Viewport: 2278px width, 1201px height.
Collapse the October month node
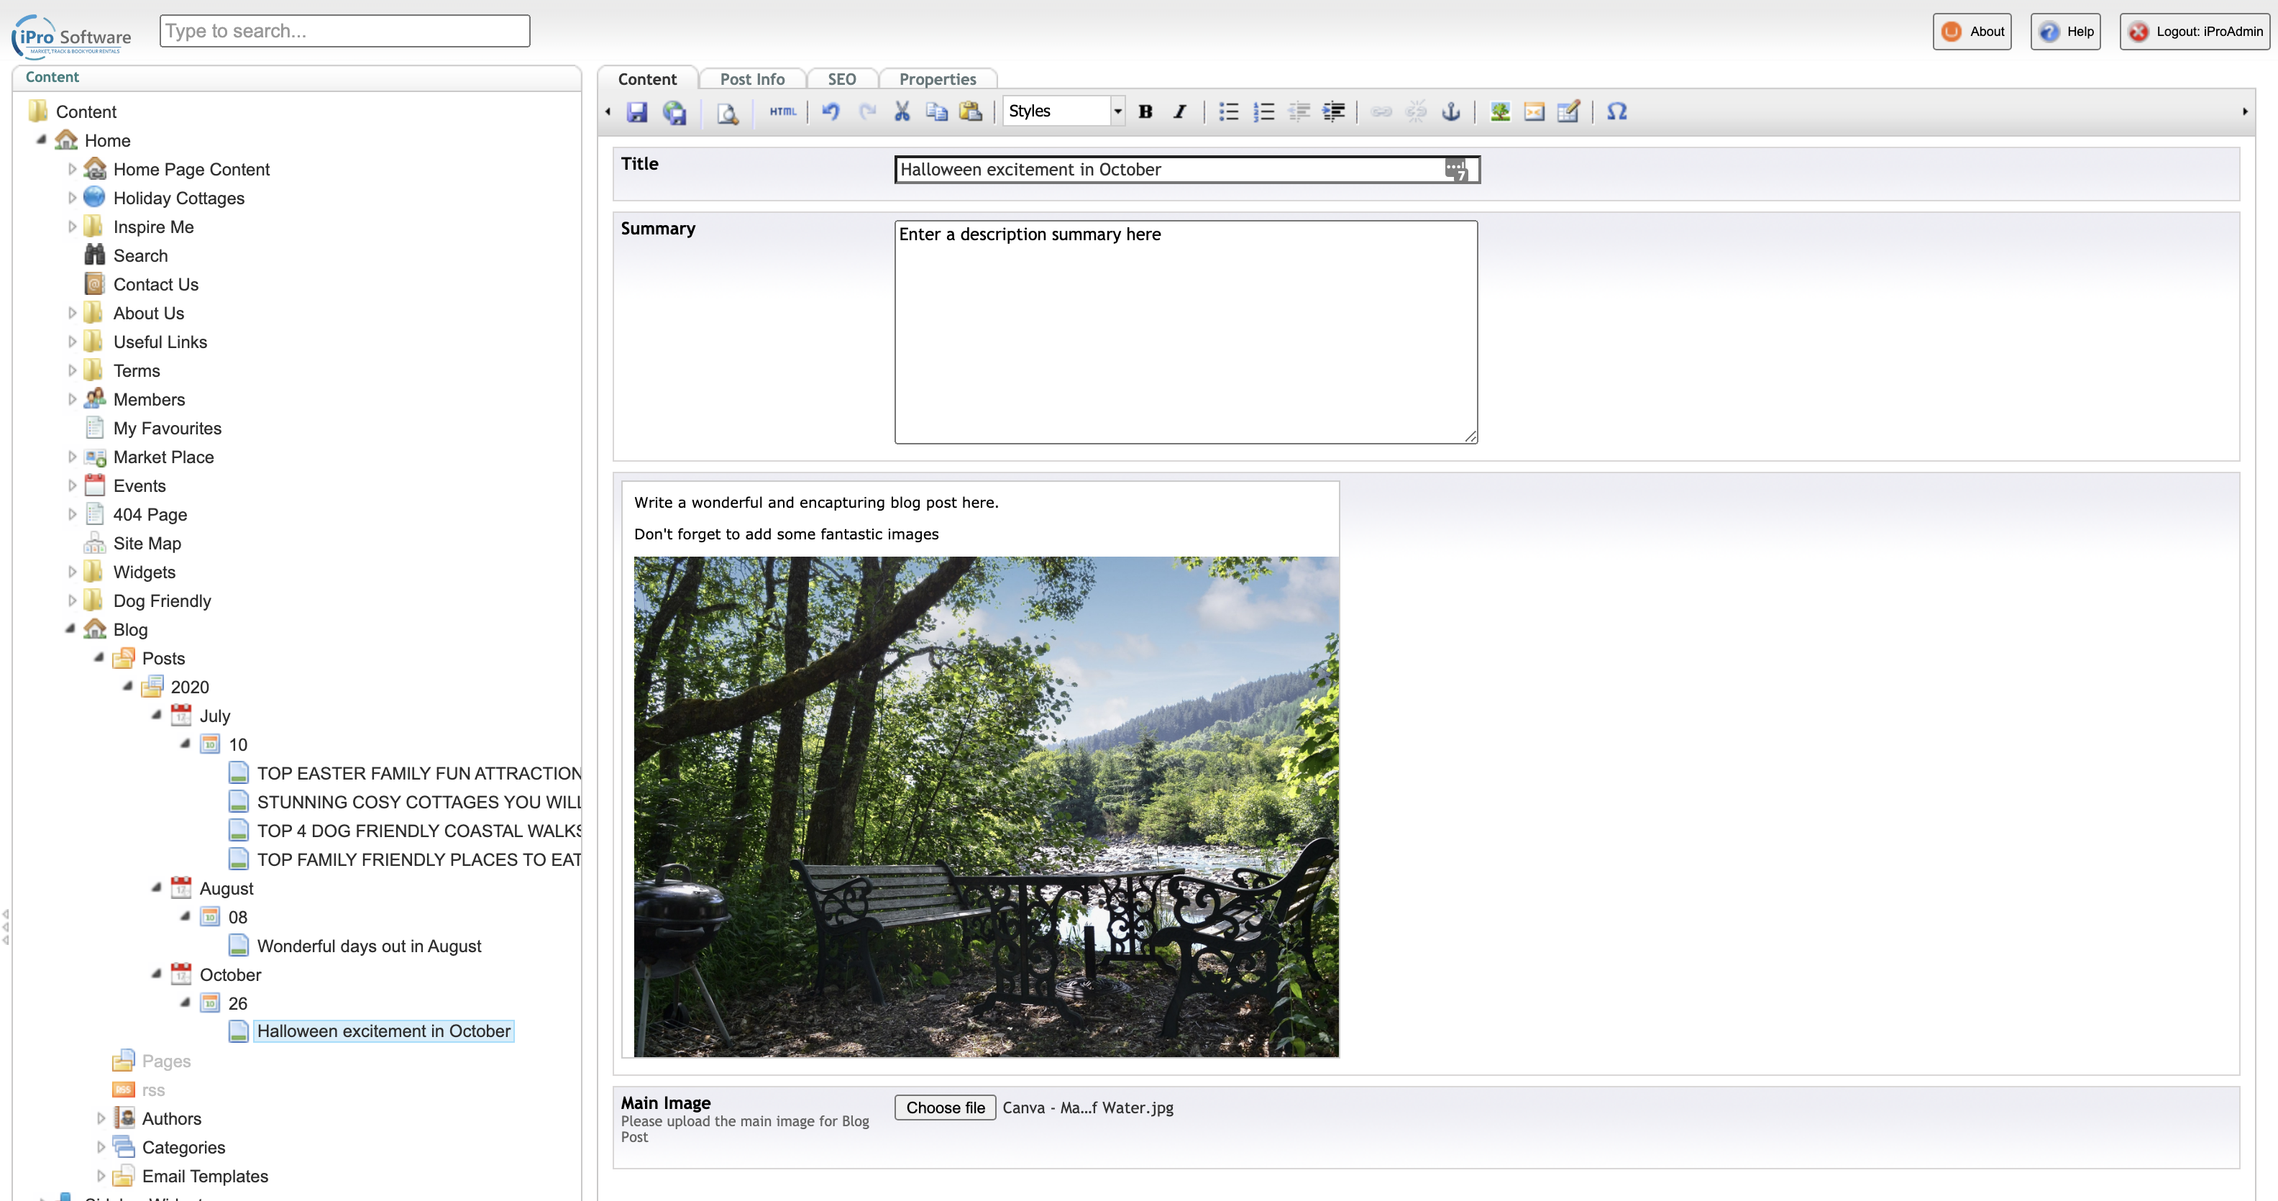coord(157,974)
